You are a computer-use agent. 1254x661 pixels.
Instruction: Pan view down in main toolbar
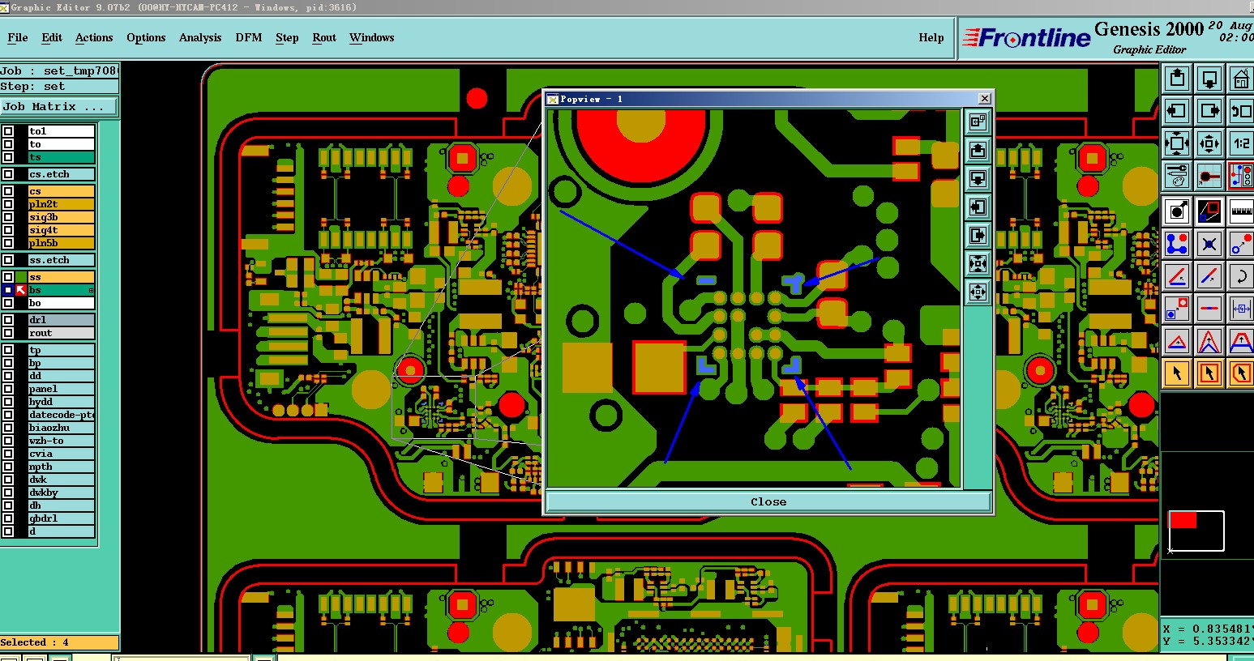tap(1209, 79)
